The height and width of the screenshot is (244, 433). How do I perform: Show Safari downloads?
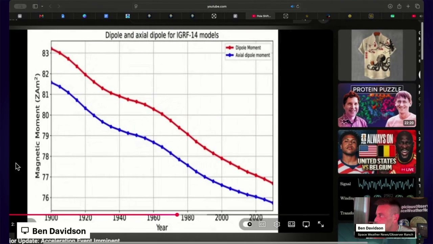(x=390, y=6)
